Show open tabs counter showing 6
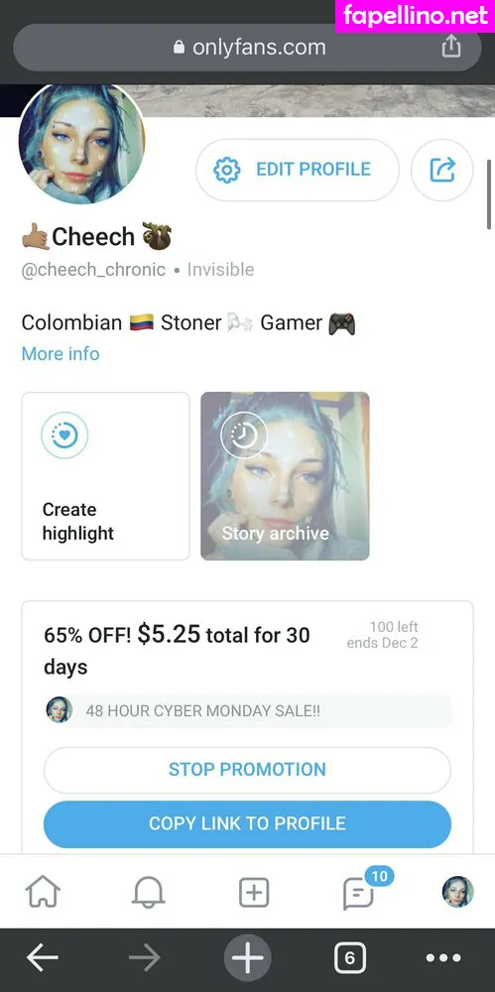495x992 pixels. 350,959
